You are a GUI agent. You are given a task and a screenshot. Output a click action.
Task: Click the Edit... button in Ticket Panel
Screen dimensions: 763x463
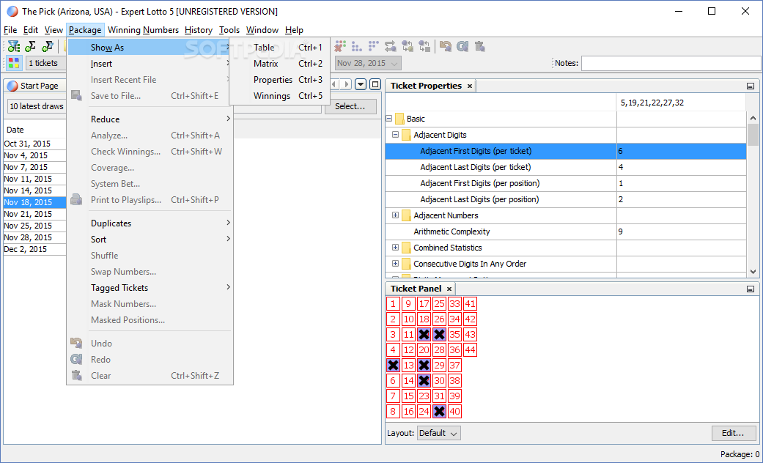734,433
